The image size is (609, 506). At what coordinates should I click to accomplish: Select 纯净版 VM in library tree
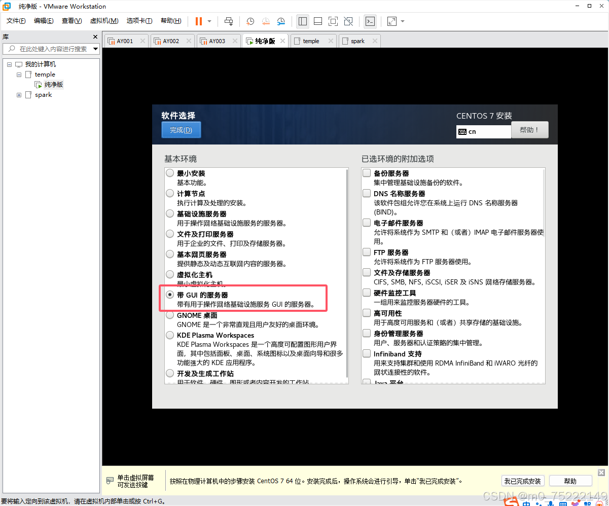coord(54,85)
